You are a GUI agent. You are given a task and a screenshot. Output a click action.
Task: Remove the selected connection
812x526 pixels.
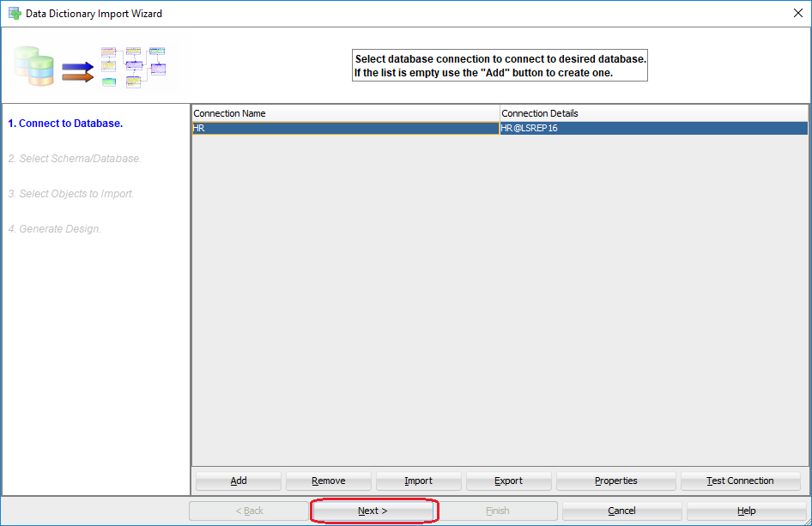328,481
